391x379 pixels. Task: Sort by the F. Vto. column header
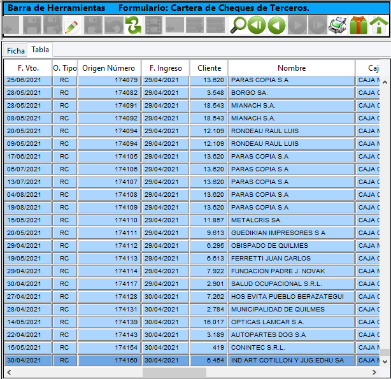[28, 68]
